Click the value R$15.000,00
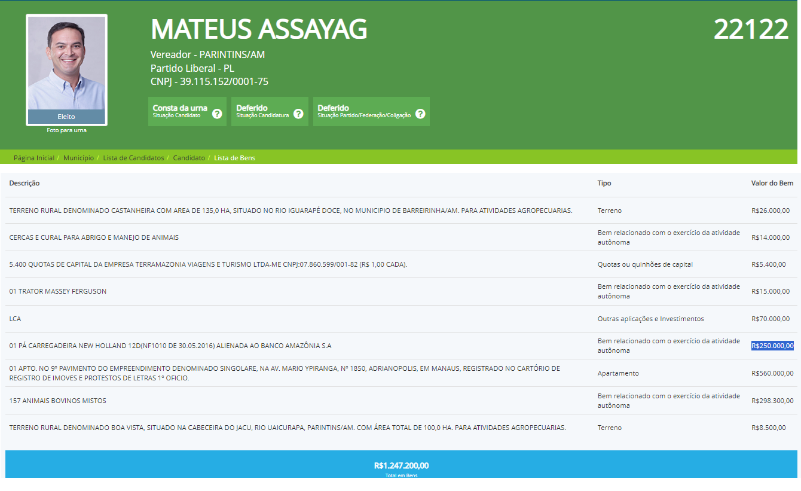 771,291
